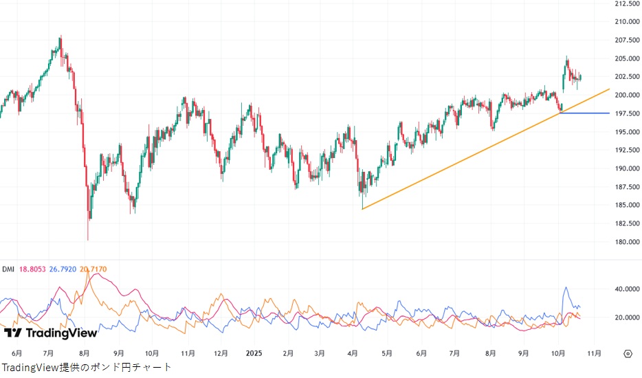
Task: Click the DMI indicator label
Action: 9,269
